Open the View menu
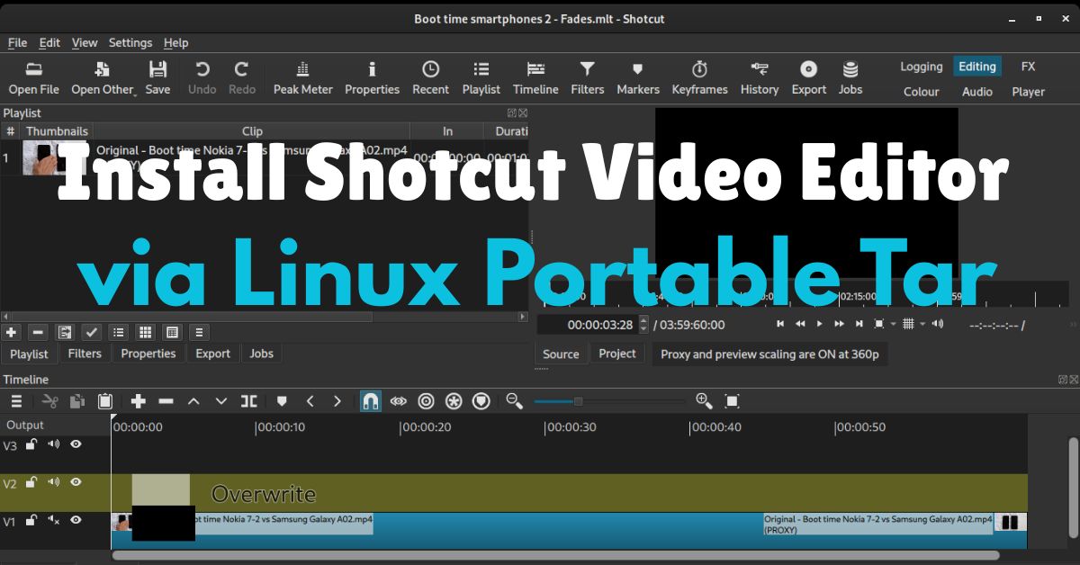 point(85,42)
